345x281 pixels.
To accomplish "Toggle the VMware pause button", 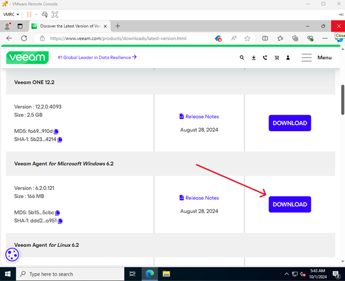I will pyautogui.click(x=29, y=14).
